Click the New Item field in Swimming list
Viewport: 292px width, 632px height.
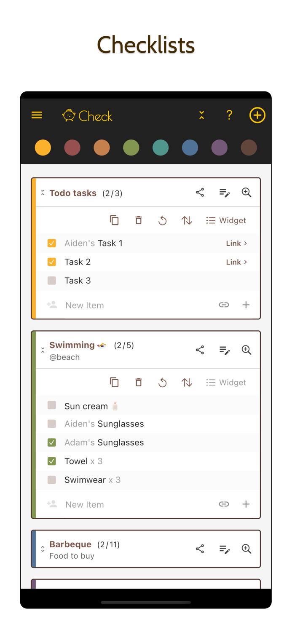[x=84, y=504]
